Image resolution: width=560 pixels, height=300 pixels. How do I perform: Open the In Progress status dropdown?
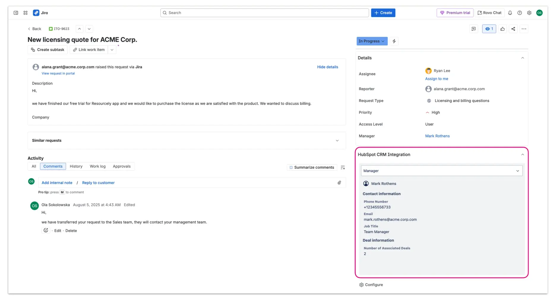click(371, 41)
